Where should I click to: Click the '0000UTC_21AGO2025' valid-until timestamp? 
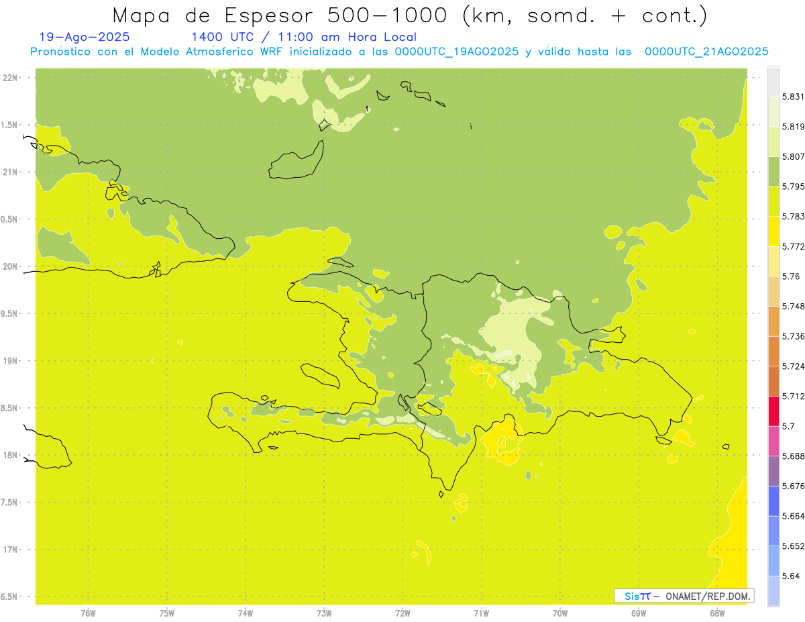coord(706,52)
